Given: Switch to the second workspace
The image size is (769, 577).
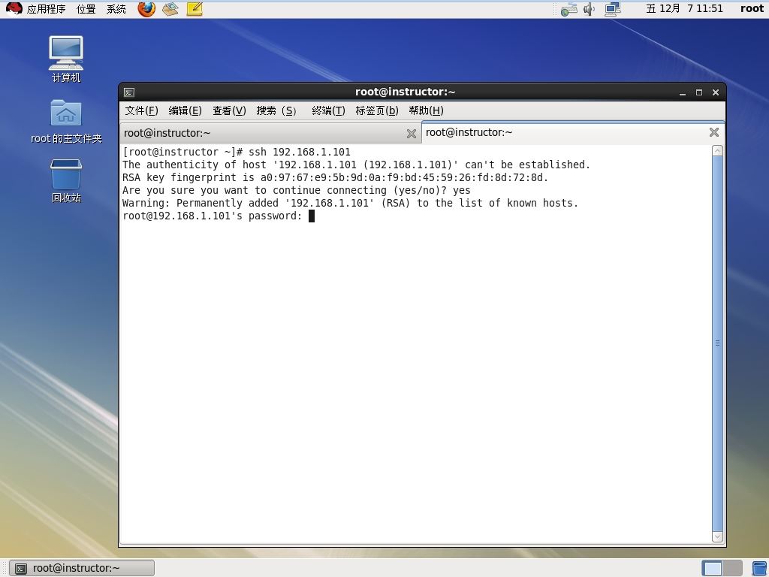Looking at the screenshot, I should [732, 568].
